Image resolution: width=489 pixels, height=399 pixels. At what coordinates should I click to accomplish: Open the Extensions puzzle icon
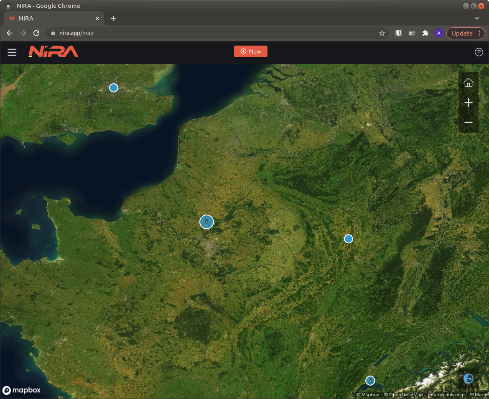point(425,33)
